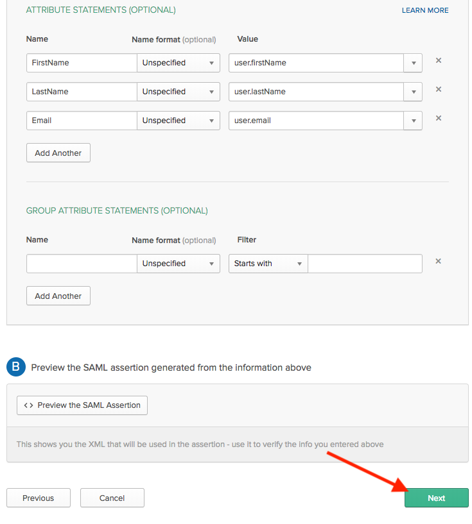This screenshot has height=524, width=472.
Task: Open Name format dropdown for FirstName
Action: pyautogui.click(x=179, y=63)
